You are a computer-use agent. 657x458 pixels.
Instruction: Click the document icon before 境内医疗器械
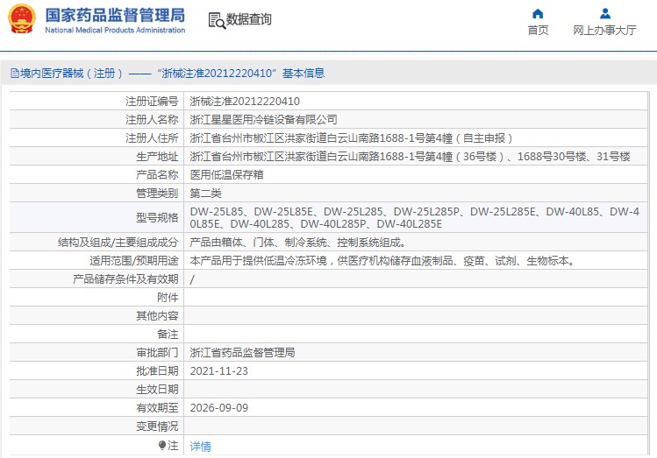coord(15,74)
